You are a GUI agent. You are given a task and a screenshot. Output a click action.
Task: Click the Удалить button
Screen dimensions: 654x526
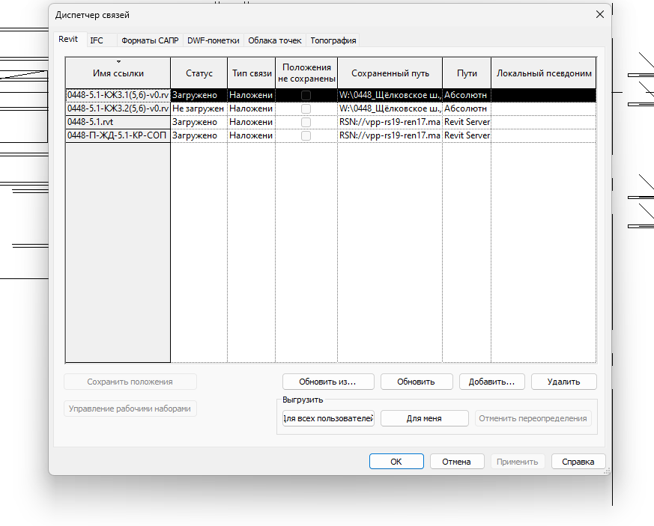coord(564,382)
